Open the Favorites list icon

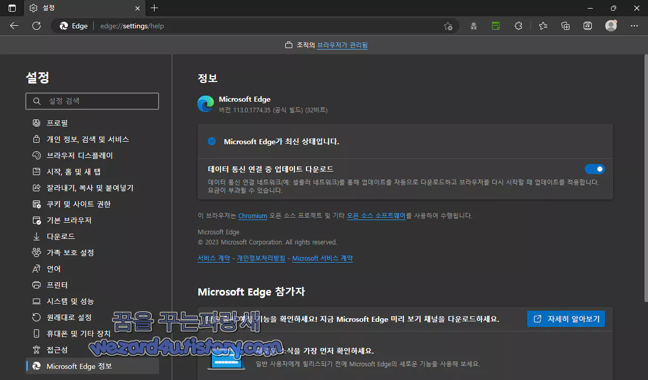543,26
